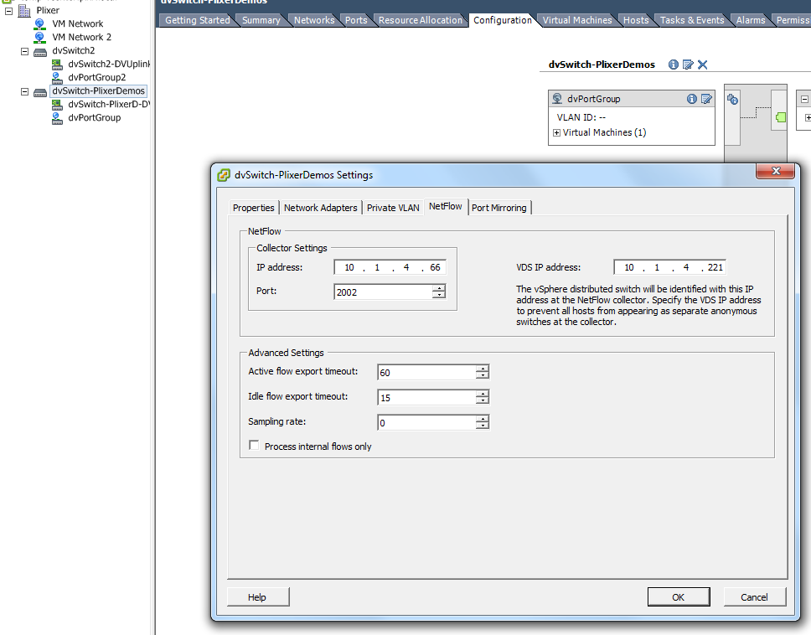
Task: Click the collector Port input field
Action: click(x=384, y=292)
